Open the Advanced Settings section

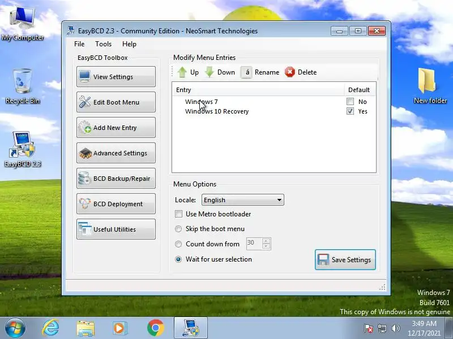(116, 153)
